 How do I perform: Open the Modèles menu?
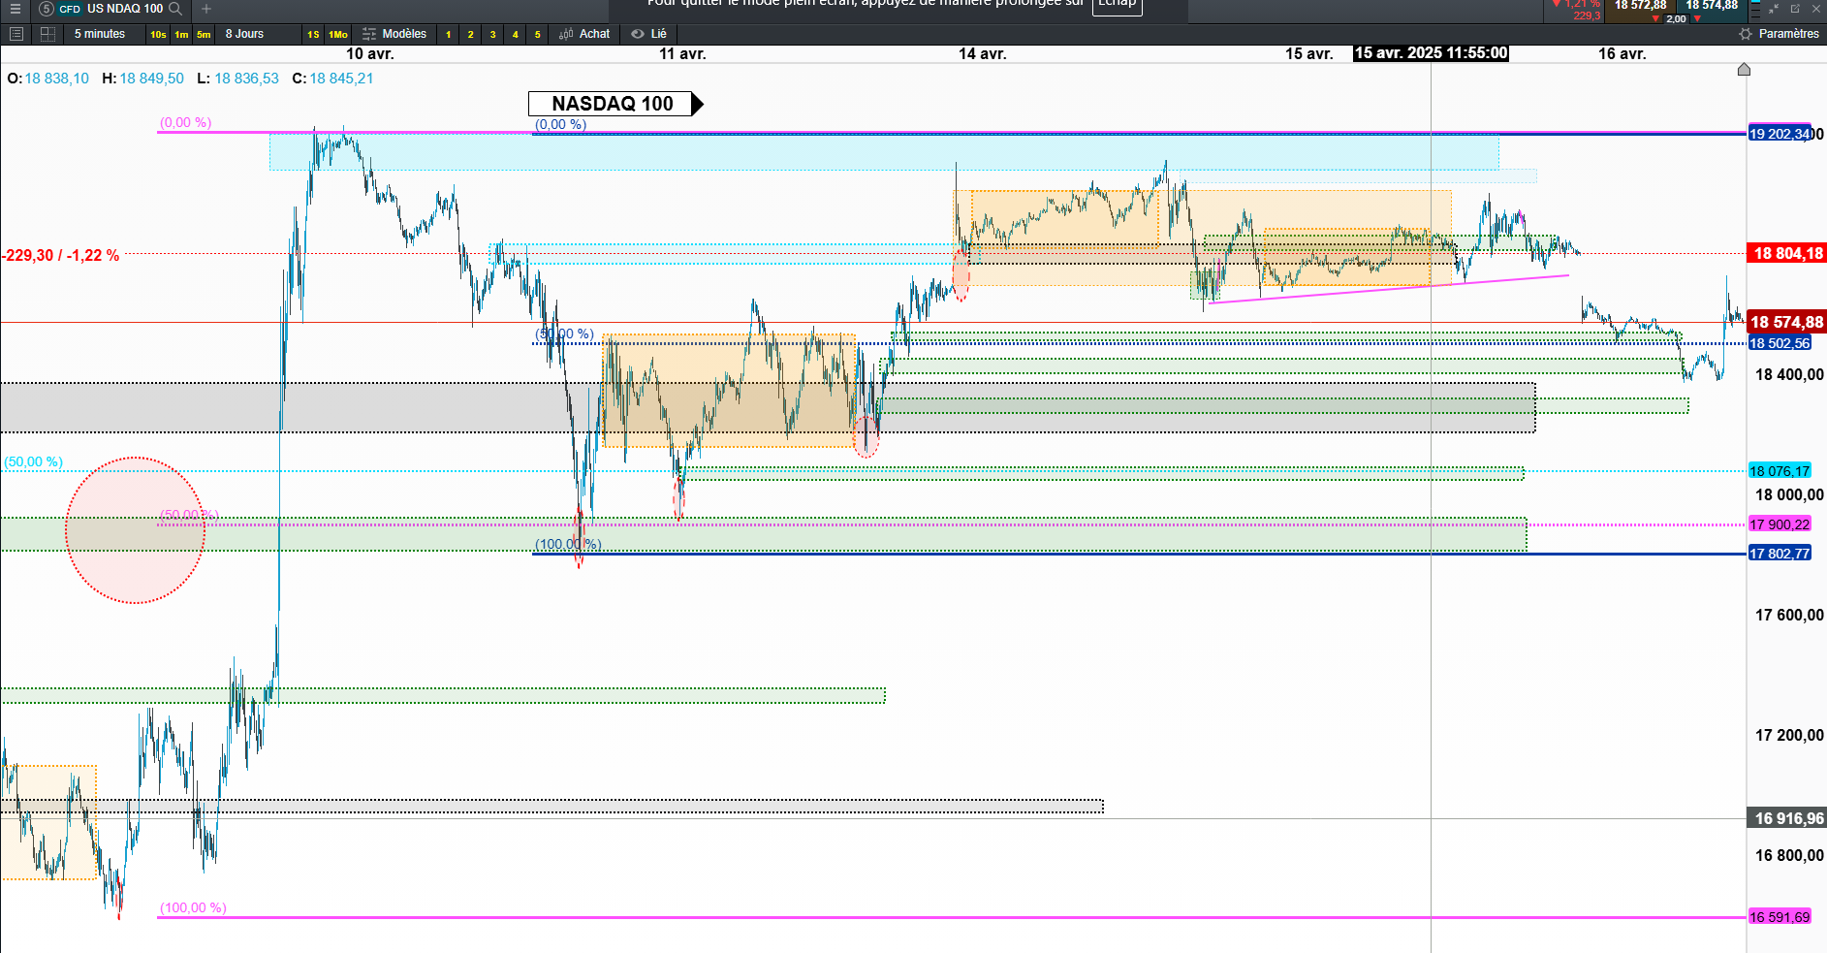[x=394, y=34]
